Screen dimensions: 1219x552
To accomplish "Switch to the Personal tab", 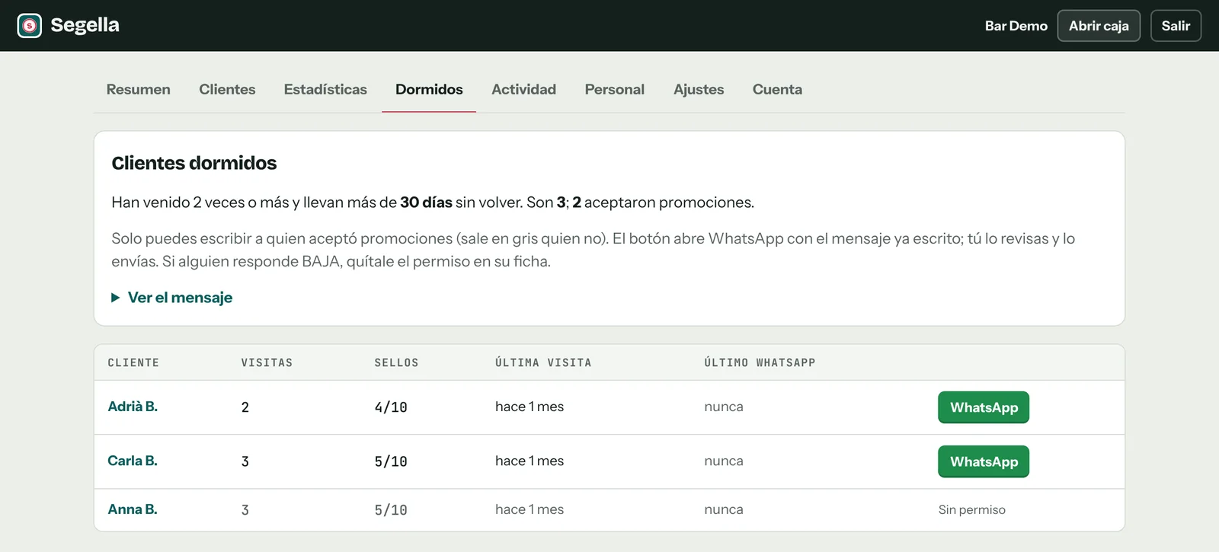I will 615,90.
